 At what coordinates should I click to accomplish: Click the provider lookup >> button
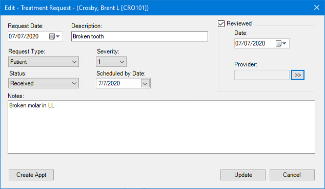pos(298,75)
